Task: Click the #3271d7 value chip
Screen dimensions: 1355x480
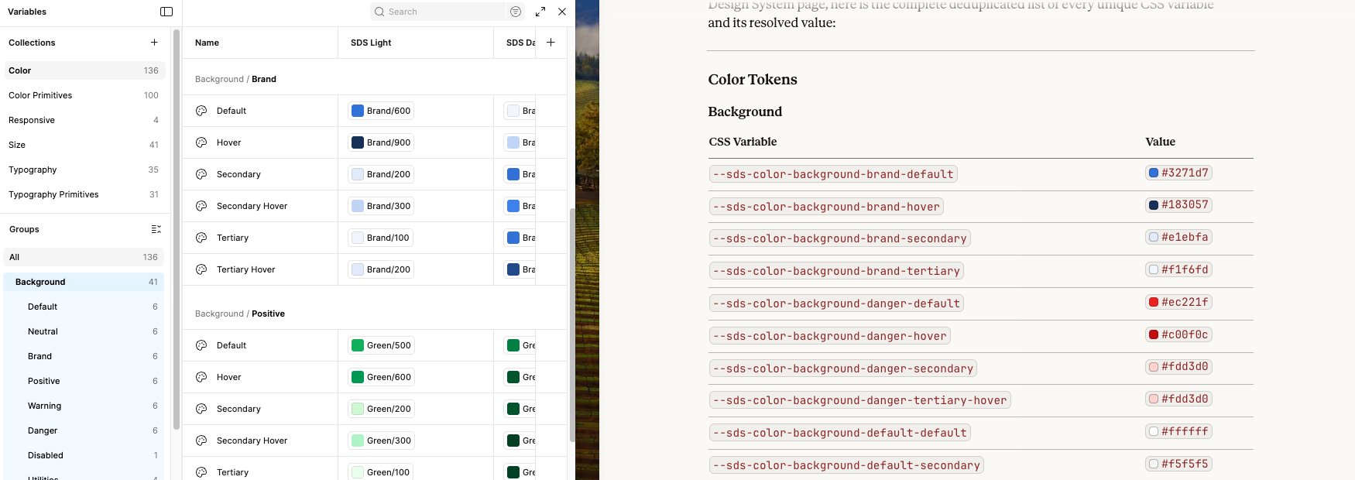Action: tap(1178, 173)
